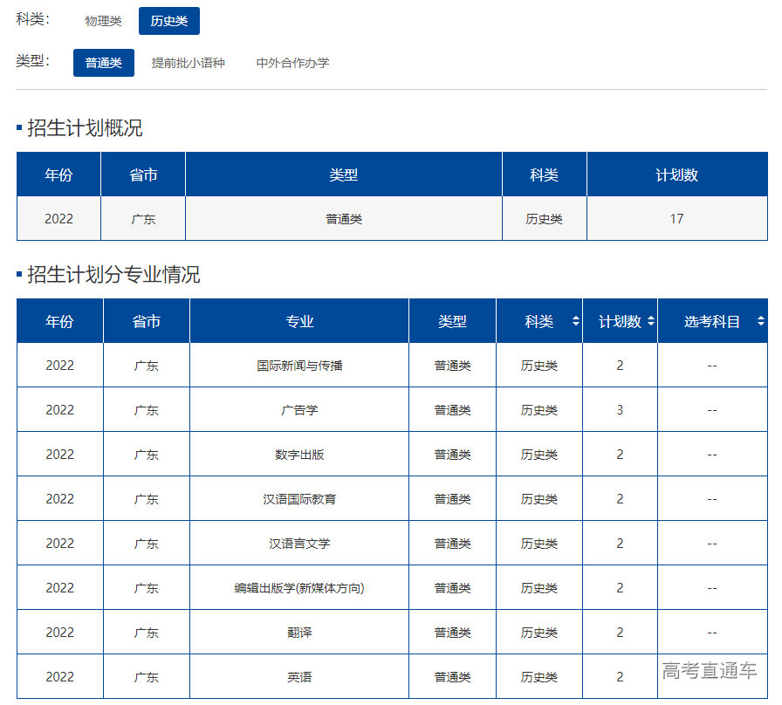The image size is (782, 705).
Task: Enable the 普通类 type filter
Action: pyautogui.click(x=103, y=63)
